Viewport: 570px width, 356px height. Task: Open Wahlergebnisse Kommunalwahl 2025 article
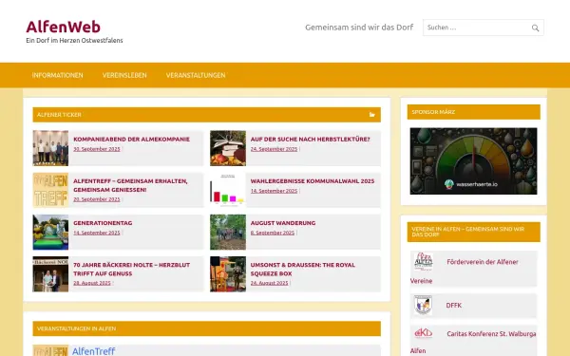(x=313, y=181)
